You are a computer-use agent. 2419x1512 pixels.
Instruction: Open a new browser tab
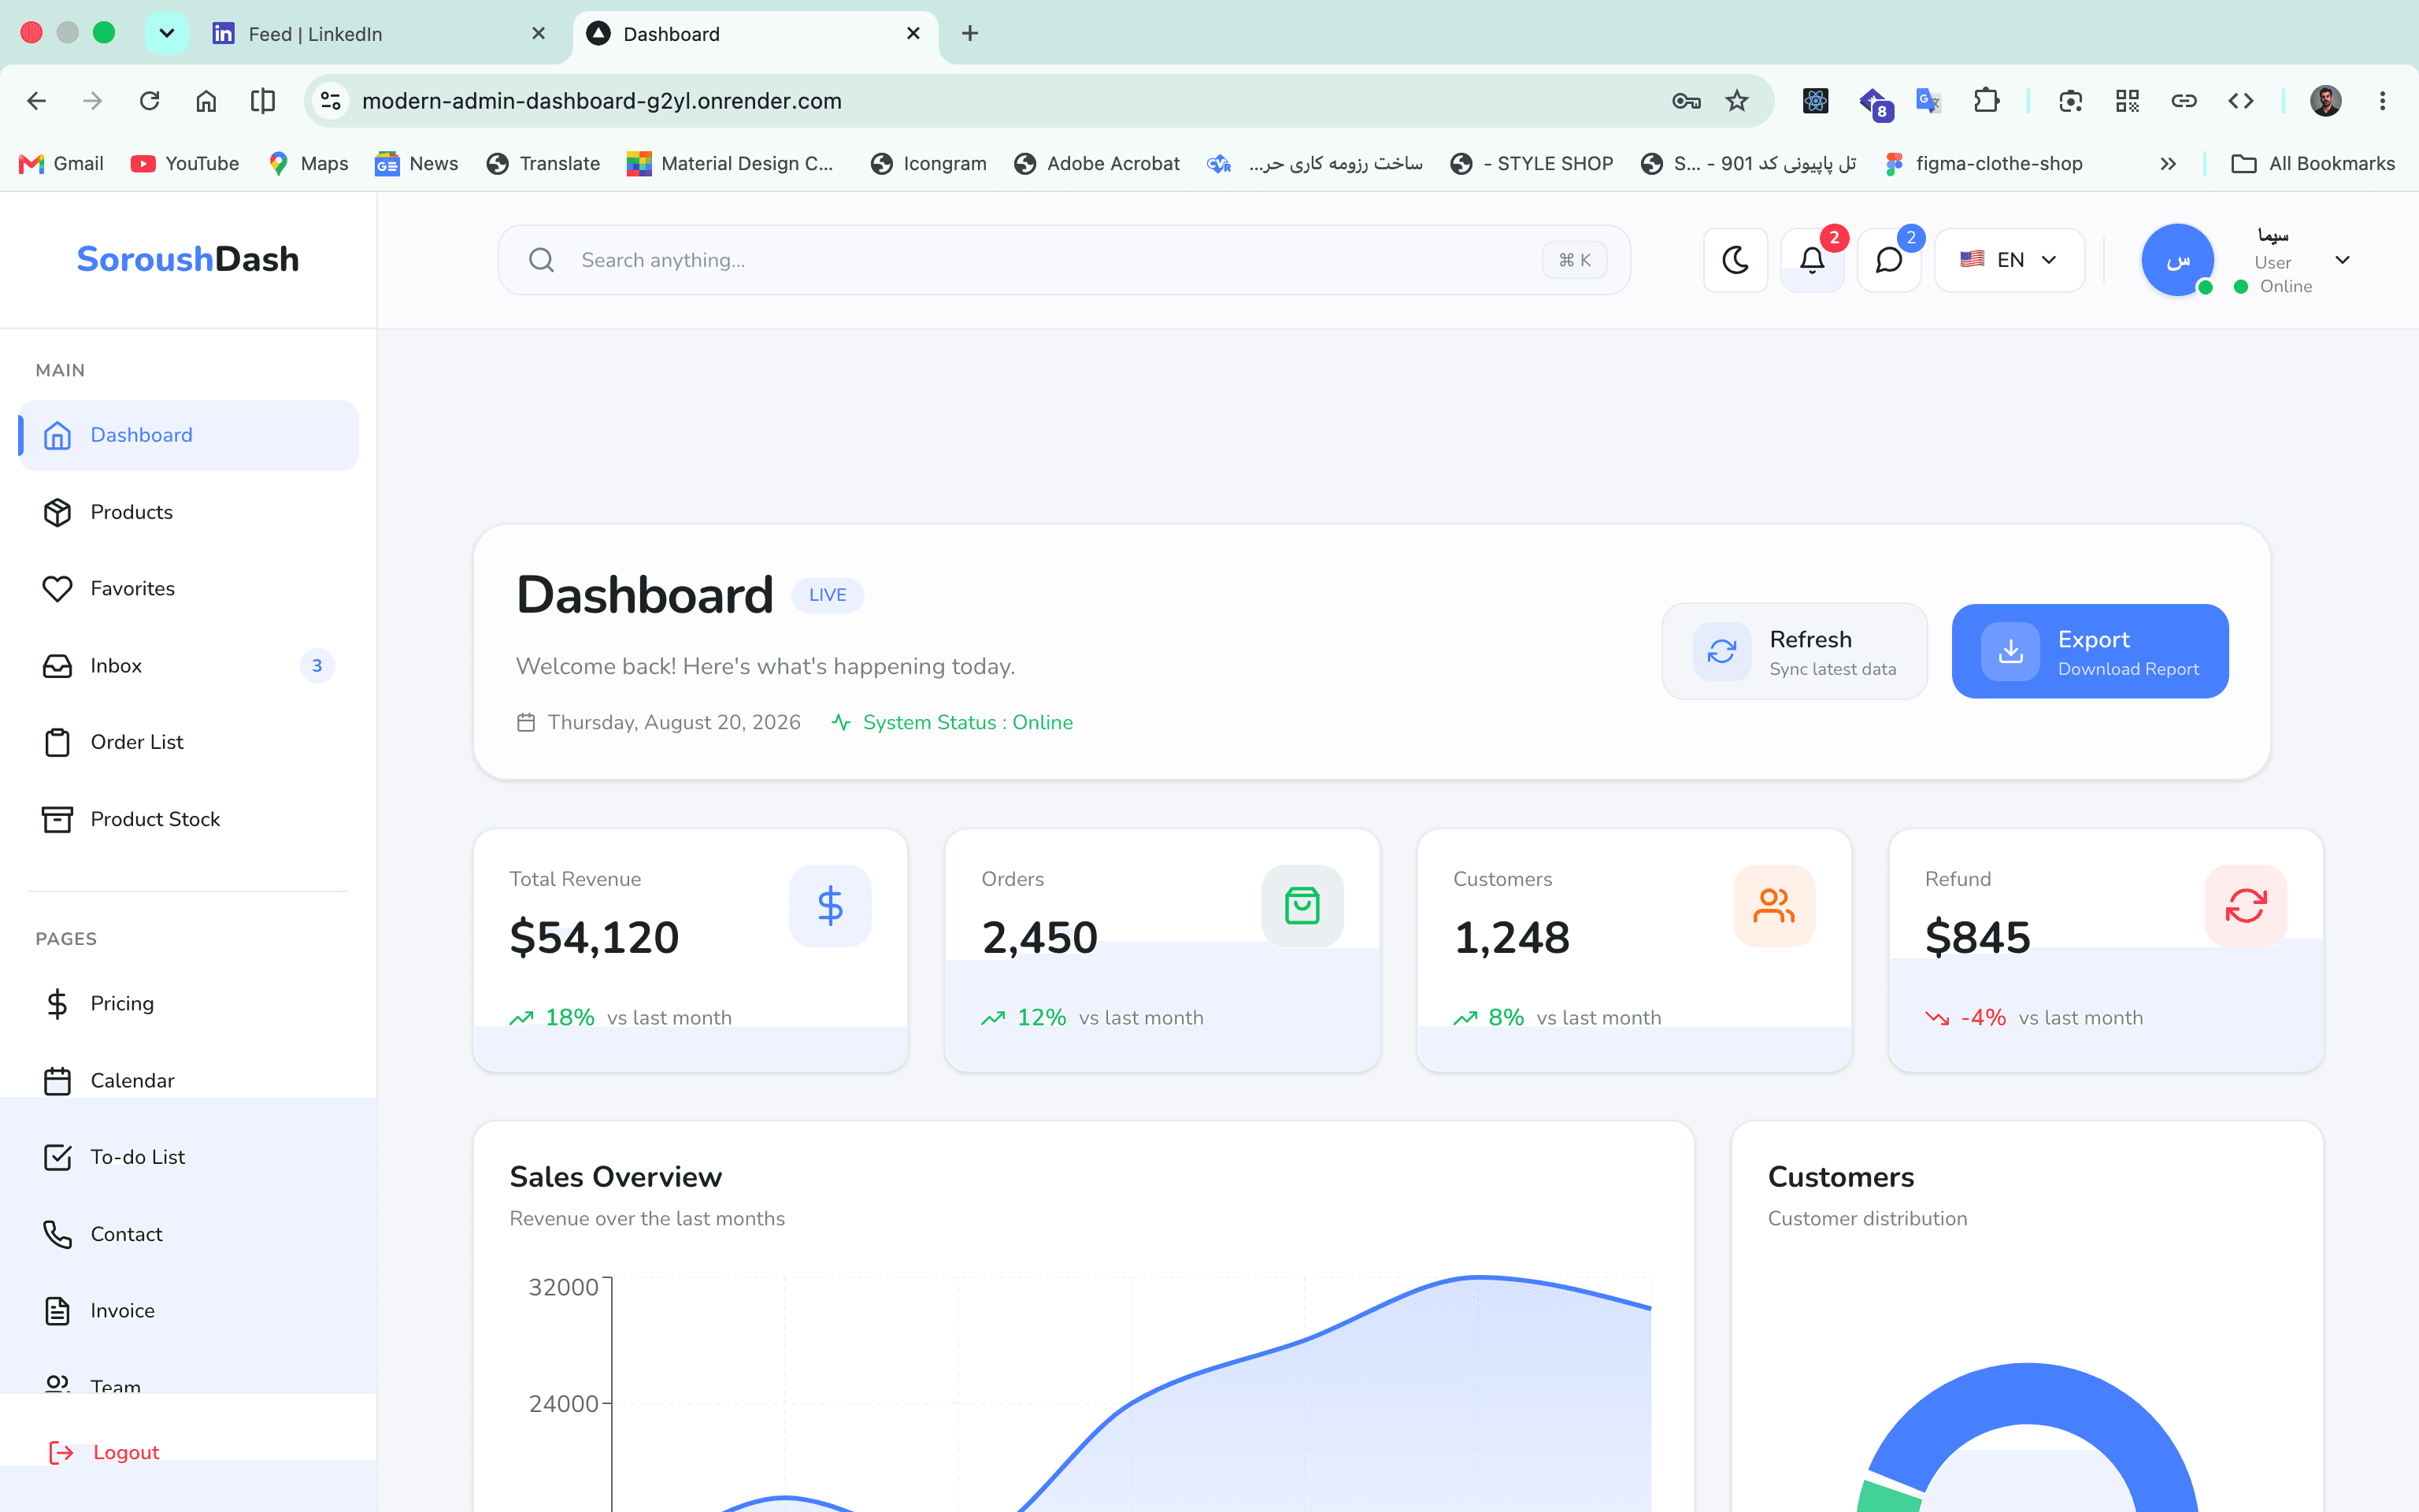pyautogui.click(x=969, y=34)
